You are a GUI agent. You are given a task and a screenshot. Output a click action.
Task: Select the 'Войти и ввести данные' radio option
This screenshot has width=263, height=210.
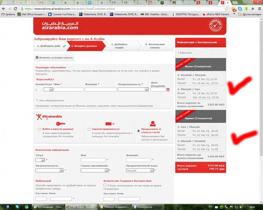(40, 129)
